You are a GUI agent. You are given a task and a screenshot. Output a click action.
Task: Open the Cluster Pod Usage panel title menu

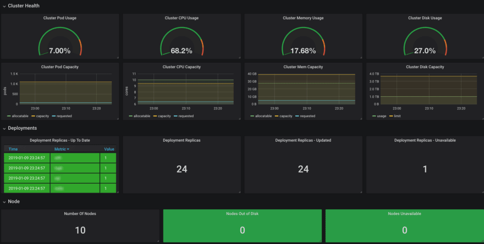coord(60,18)
